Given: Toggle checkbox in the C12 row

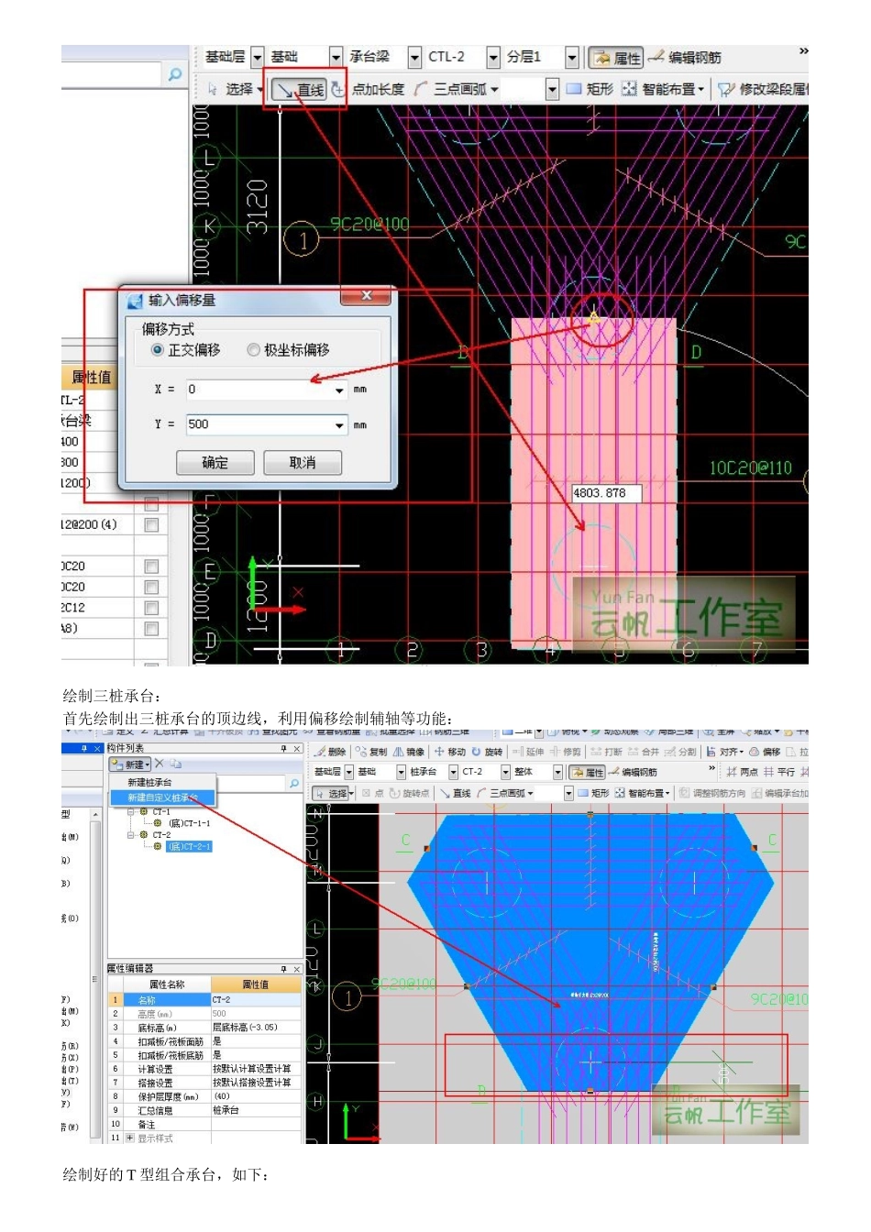Looking at the screenshot, I should (151, 608).
